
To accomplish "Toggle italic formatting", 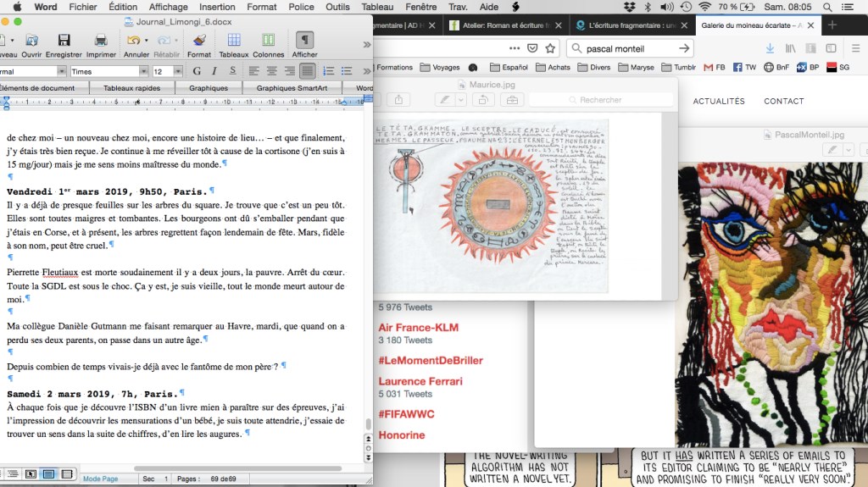I will click(x=214, y=71).
